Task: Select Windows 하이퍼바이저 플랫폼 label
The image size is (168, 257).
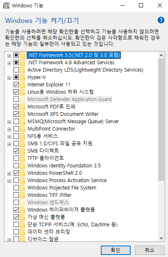Action: (61, 210)
